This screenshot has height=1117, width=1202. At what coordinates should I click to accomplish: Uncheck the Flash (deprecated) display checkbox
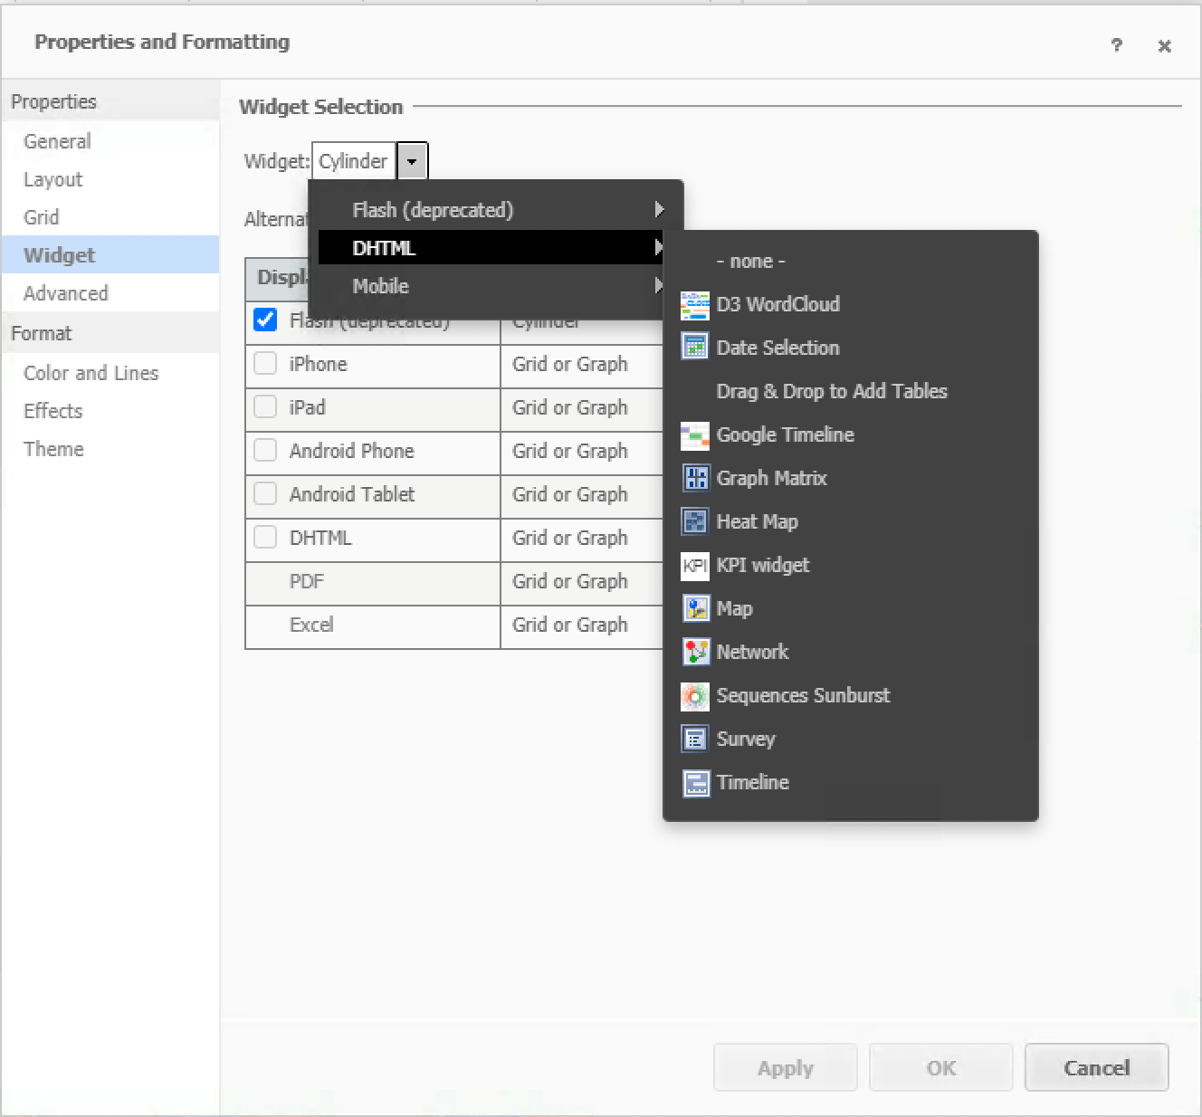265,320
